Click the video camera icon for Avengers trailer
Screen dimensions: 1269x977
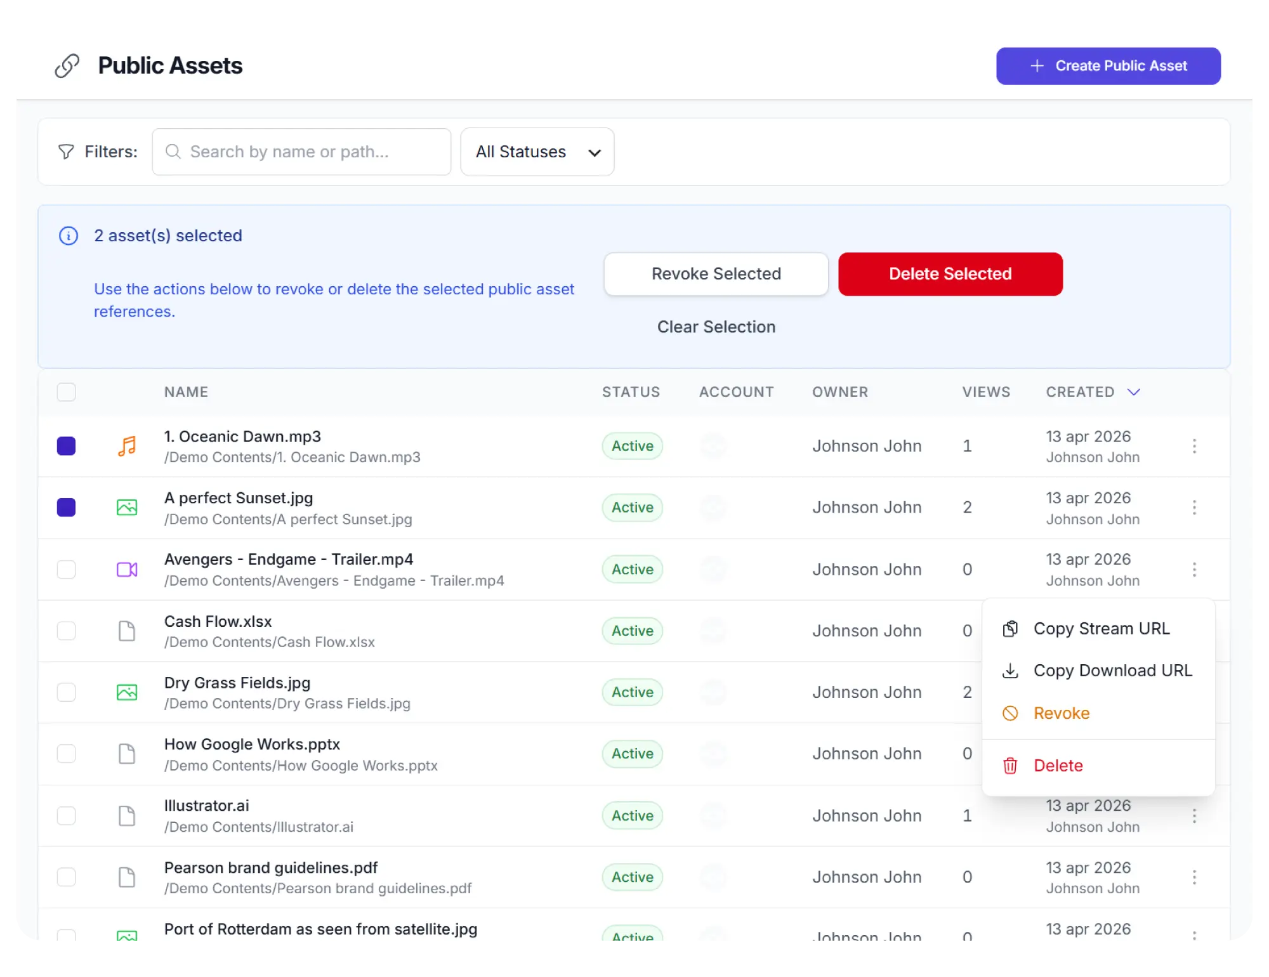click(x=127, y=570)
